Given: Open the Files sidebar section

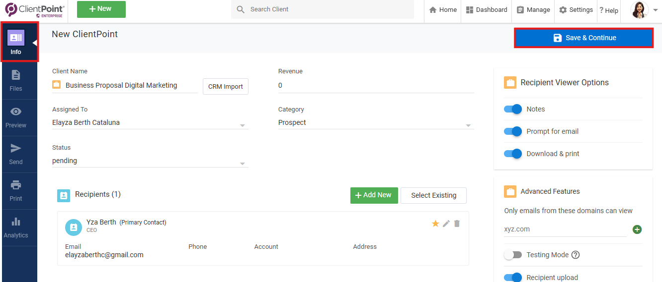Looking at the screenshot, I should [16, 80].
